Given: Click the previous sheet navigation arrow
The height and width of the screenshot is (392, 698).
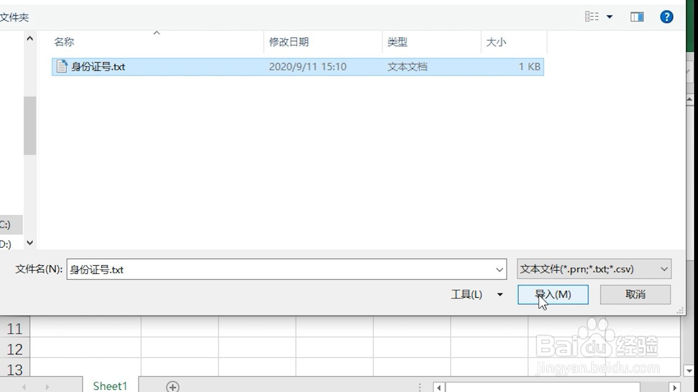Looking at the screenshot, I should [x=23, y=386].
